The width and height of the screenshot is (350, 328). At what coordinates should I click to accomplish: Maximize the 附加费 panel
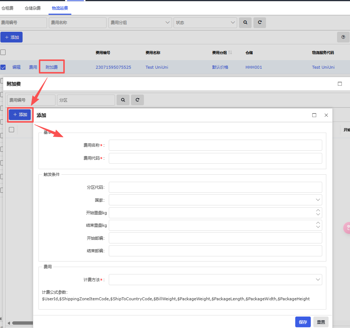pyautogui.click(x=340, y=84)
